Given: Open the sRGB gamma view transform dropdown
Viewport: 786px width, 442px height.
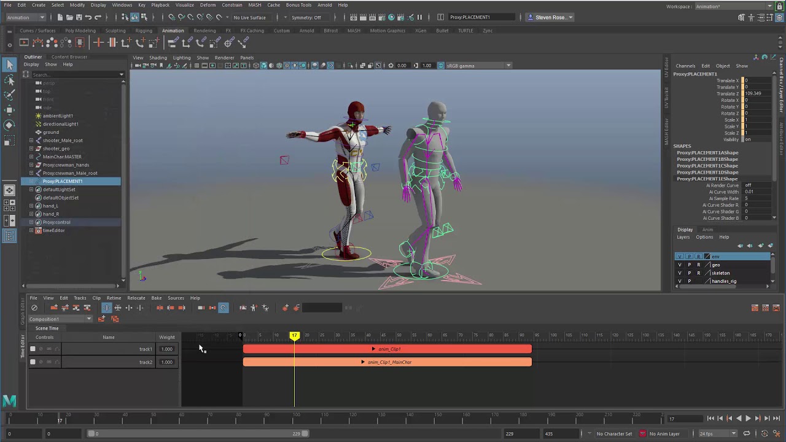Looking at the screenshot, I should pos(478,66).
